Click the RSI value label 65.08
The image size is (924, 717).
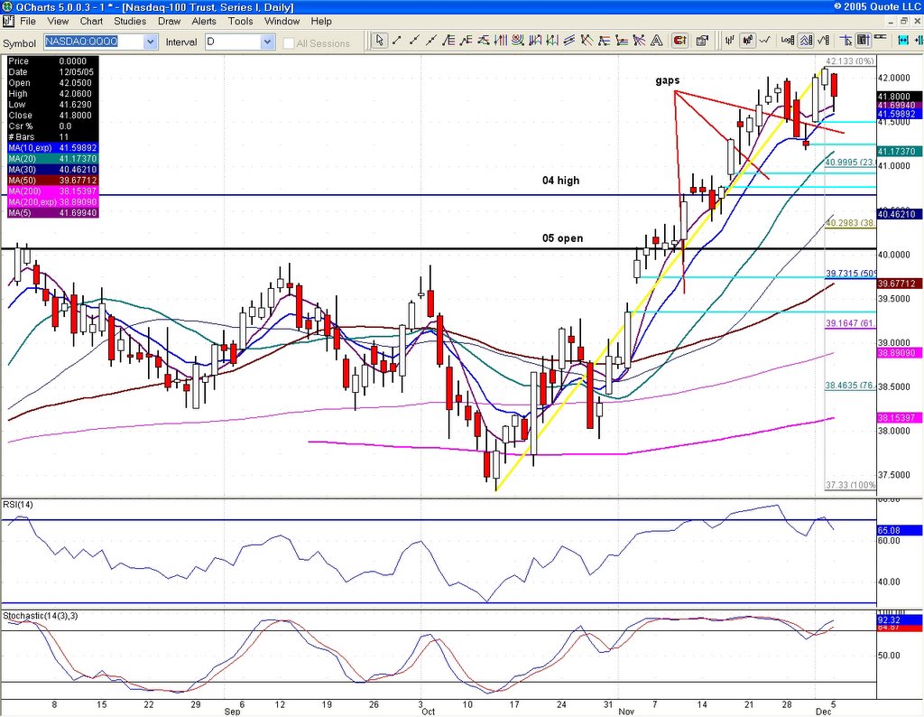900,531
